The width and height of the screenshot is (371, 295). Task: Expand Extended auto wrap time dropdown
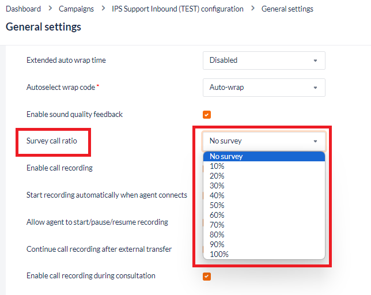[264, 60]
